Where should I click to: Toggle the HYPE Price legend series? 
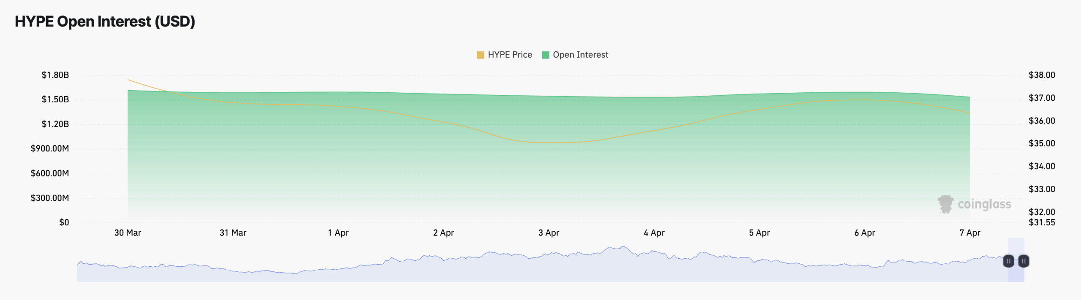(x=504, y=55)
